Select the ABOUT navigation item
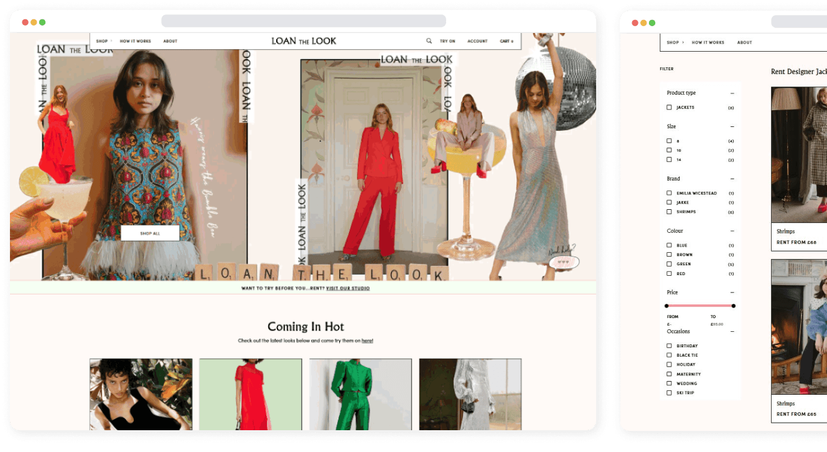This screenshot has width=827, height=452. [x=170, y=40]
